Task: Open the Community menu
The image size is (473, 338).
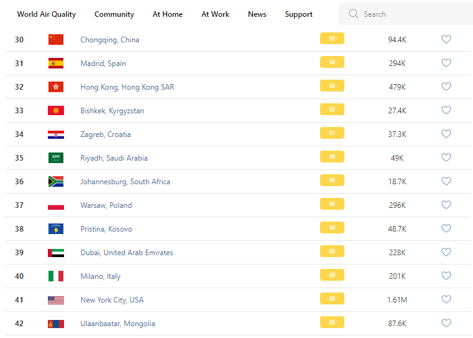Action: click(114, 14)
